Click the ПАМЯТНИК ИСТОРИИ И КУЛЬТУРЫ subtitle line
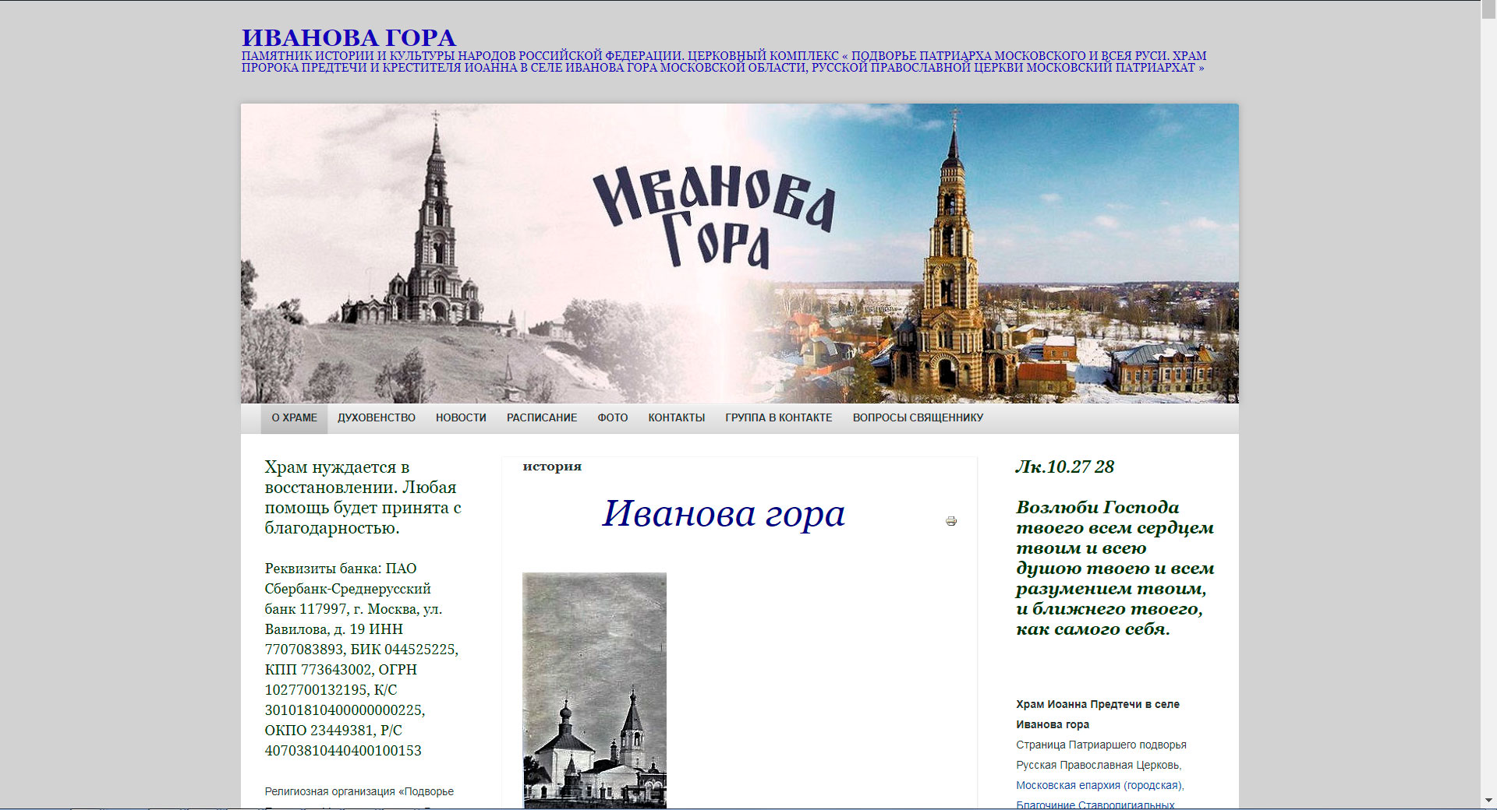 point(724,56)
